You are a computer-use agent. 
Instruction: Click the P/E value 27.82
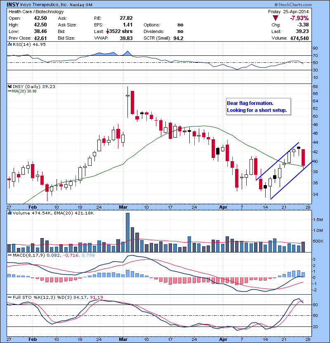(126, 18)
